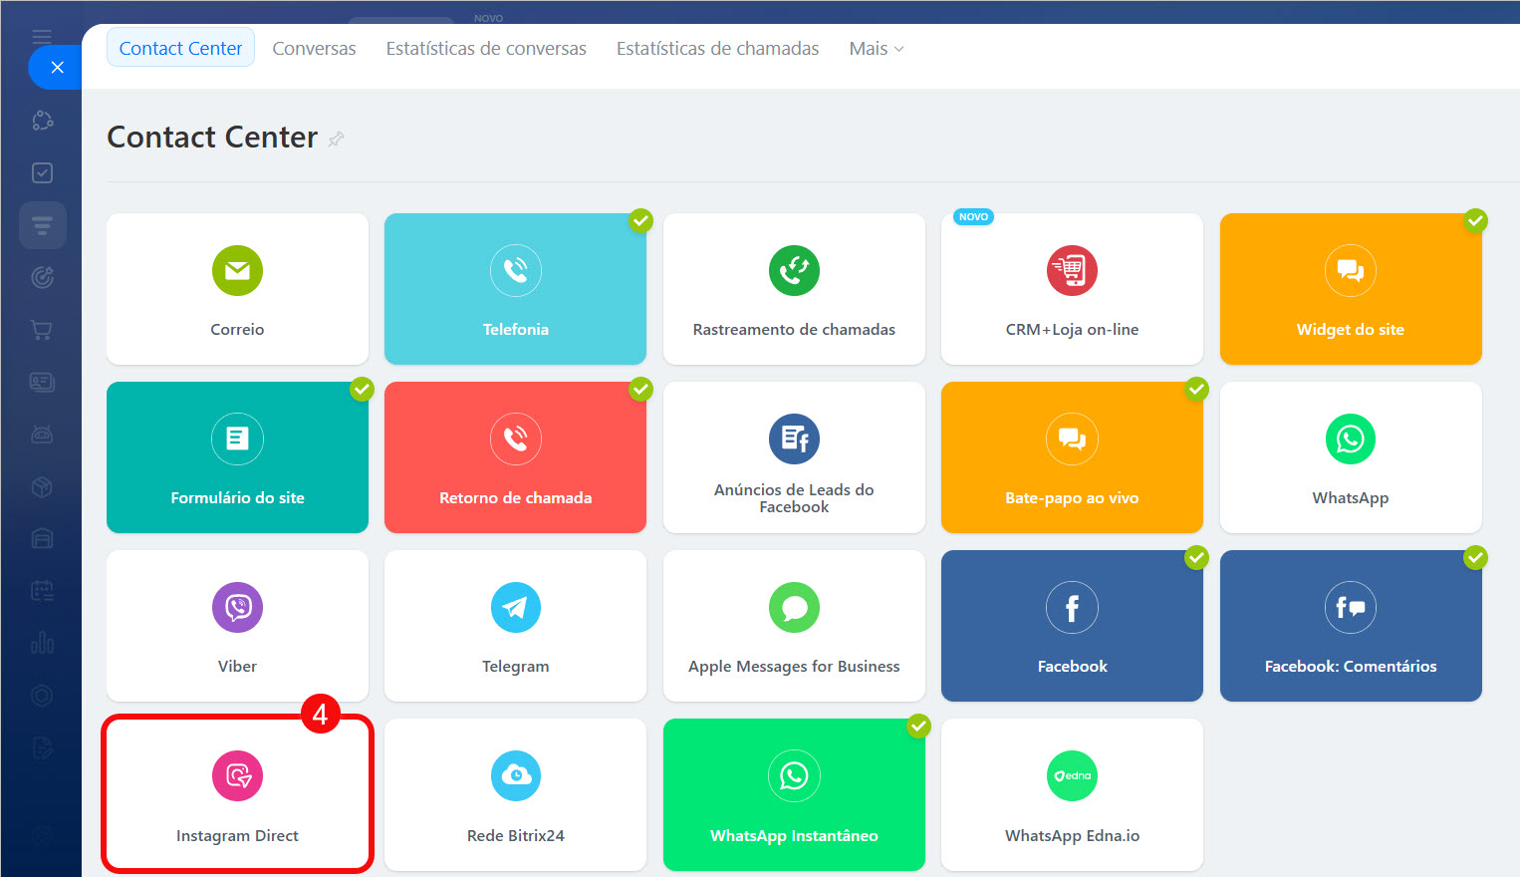Open Estatísticas de chamadas tab
The width and height of the screenshot is (1520, 877).
pyautogui.click(x=717, y=48)
